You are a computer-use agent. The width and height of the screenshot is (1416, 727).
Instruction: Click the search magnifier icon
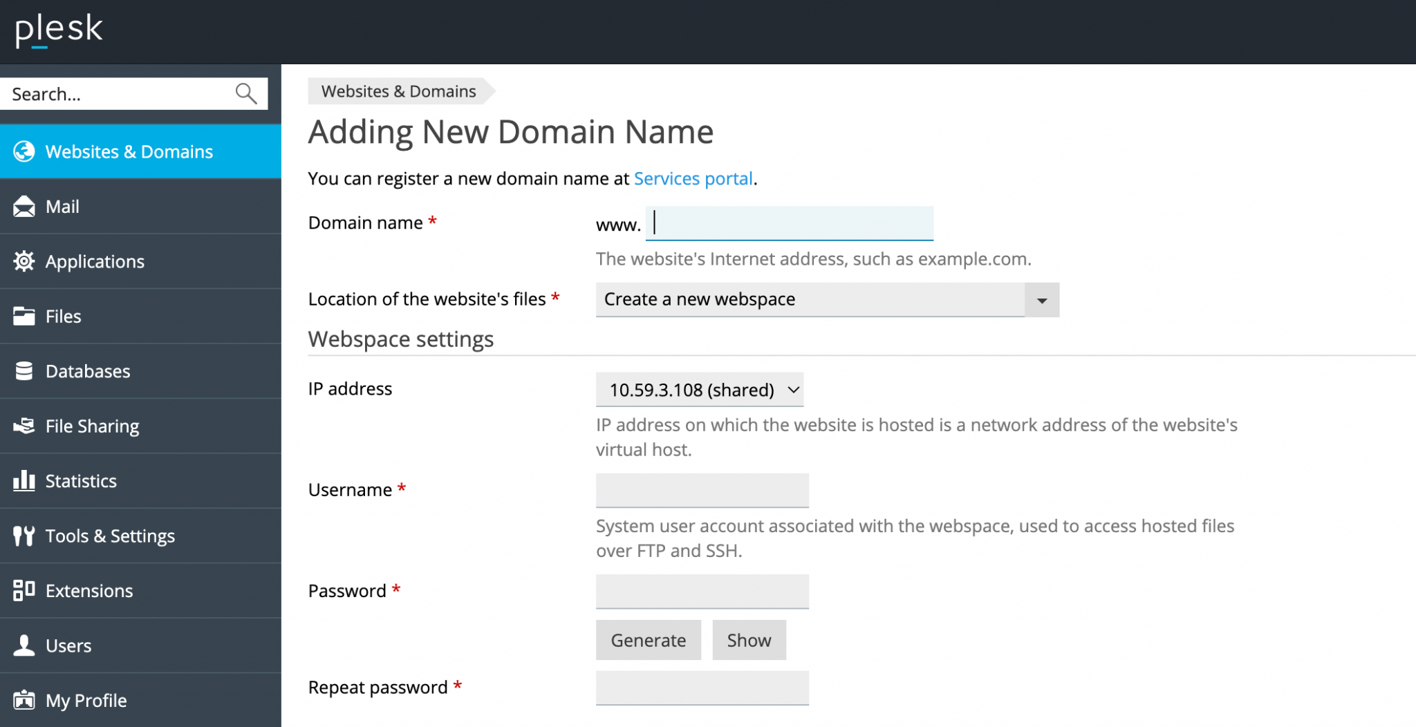tap(246, 93)
